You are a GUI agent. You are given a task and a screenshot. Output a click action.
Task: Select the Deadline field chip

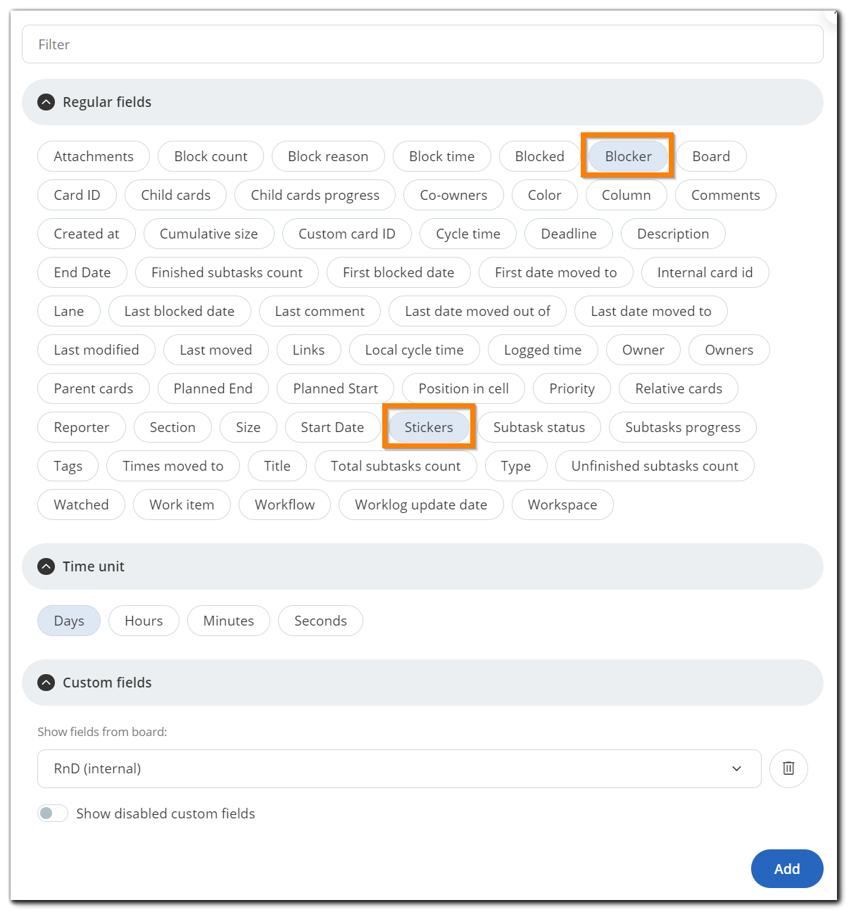point(568,234)
